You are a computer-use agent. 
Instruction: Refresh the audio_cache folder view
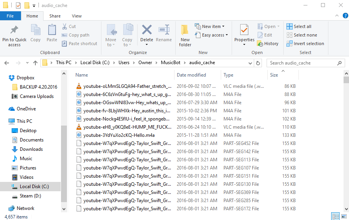258,63
